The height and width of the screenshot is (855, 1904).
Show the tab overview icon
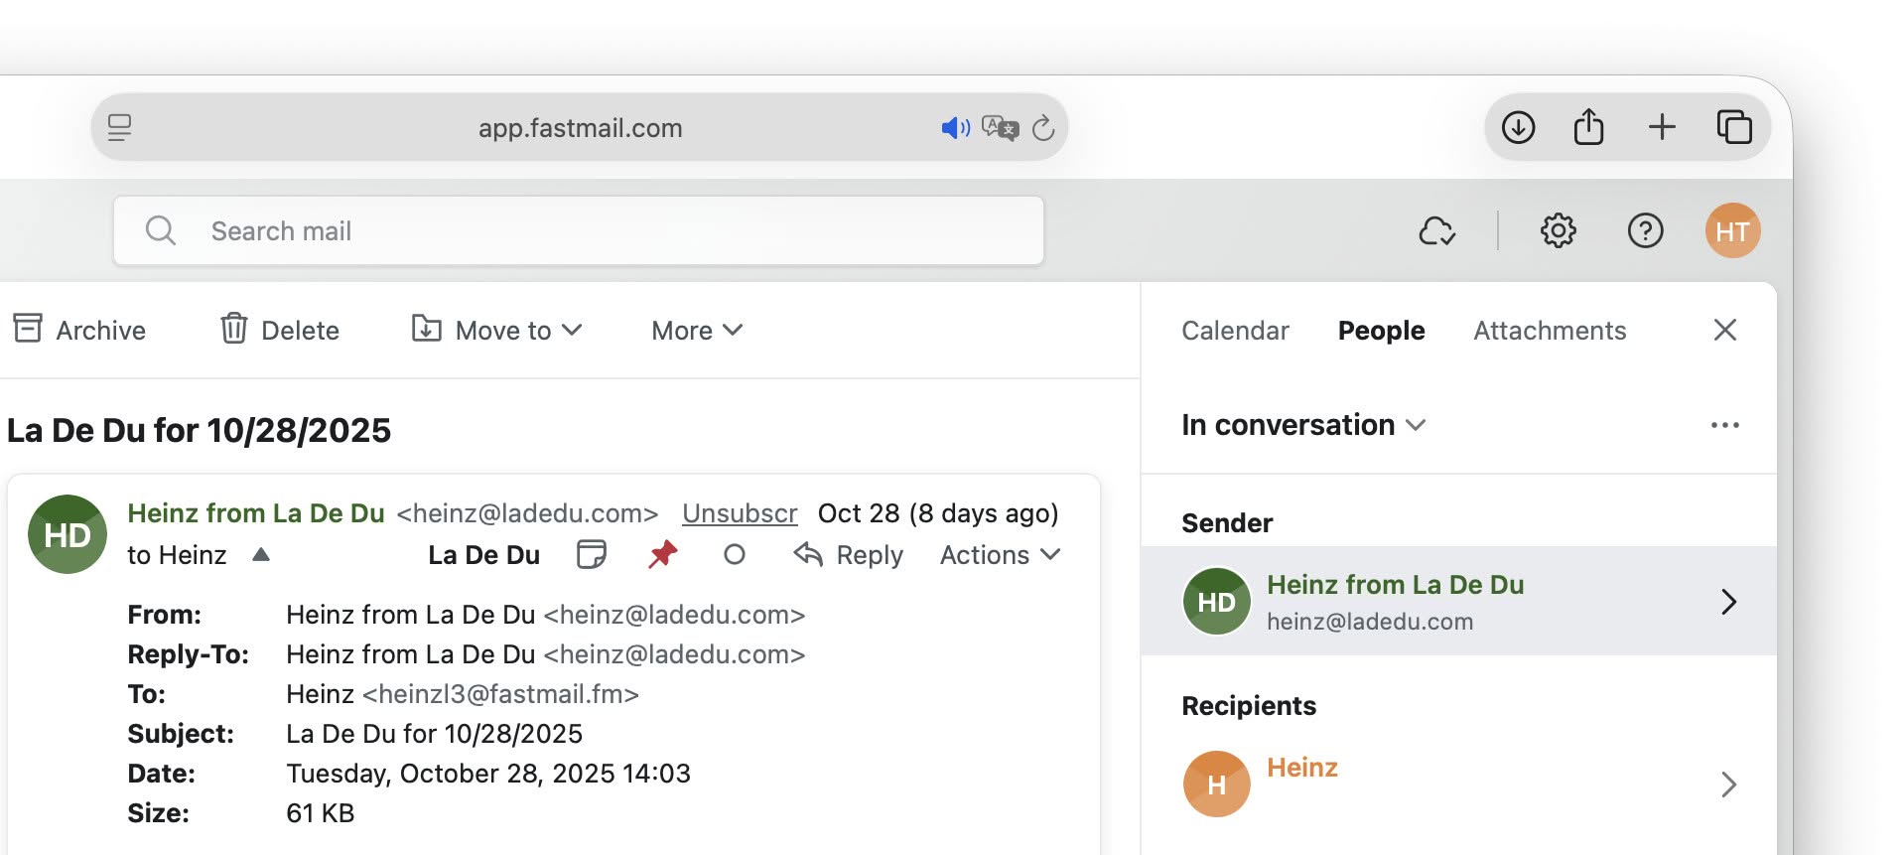[1734, 127]
